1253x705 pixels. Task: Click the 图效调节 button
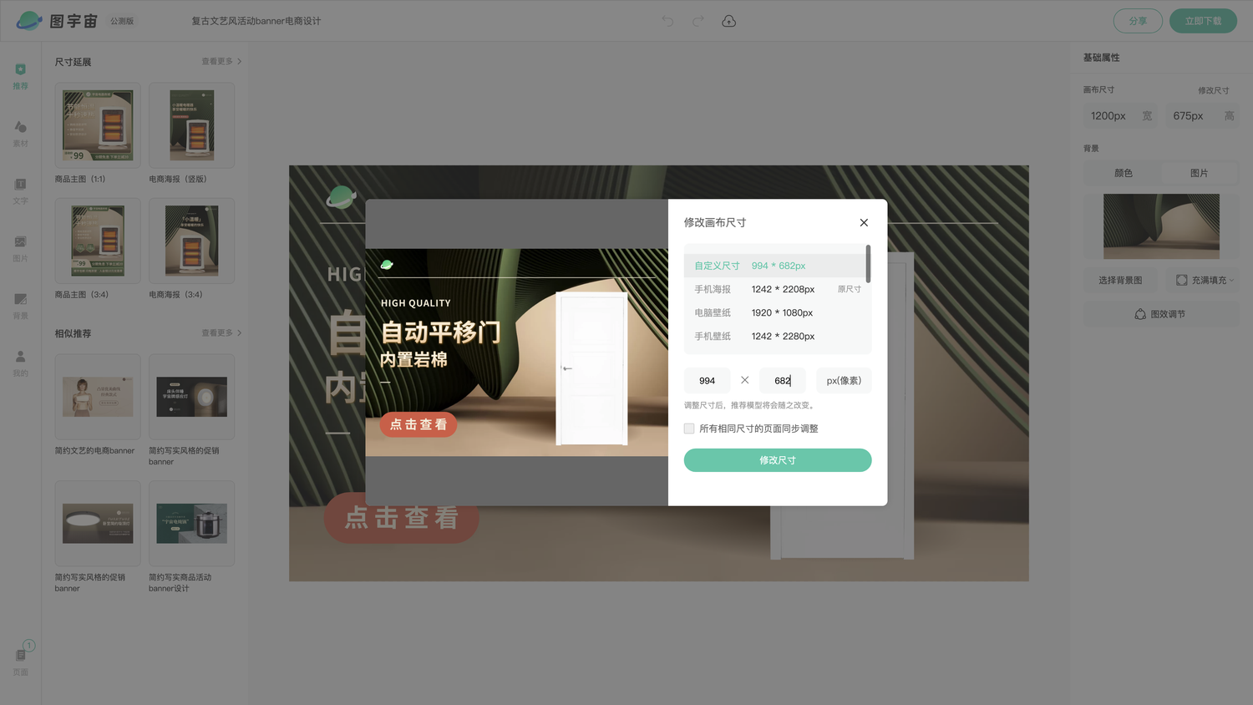point(1161,314)
